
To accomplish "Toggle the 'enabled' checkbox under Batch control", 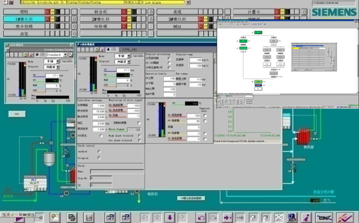I will click(x=99, y=151).
